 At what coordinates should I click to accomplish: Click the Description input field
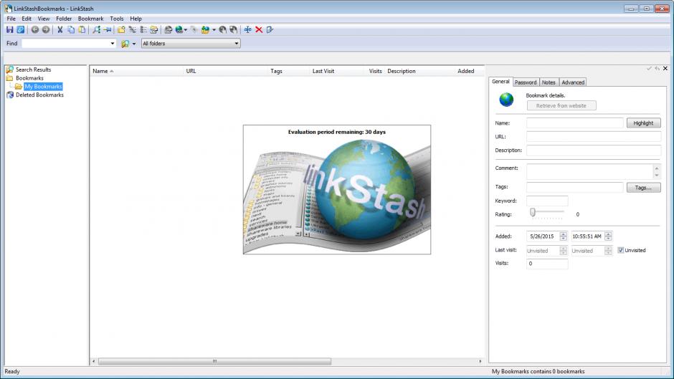[x=594, y=150]
